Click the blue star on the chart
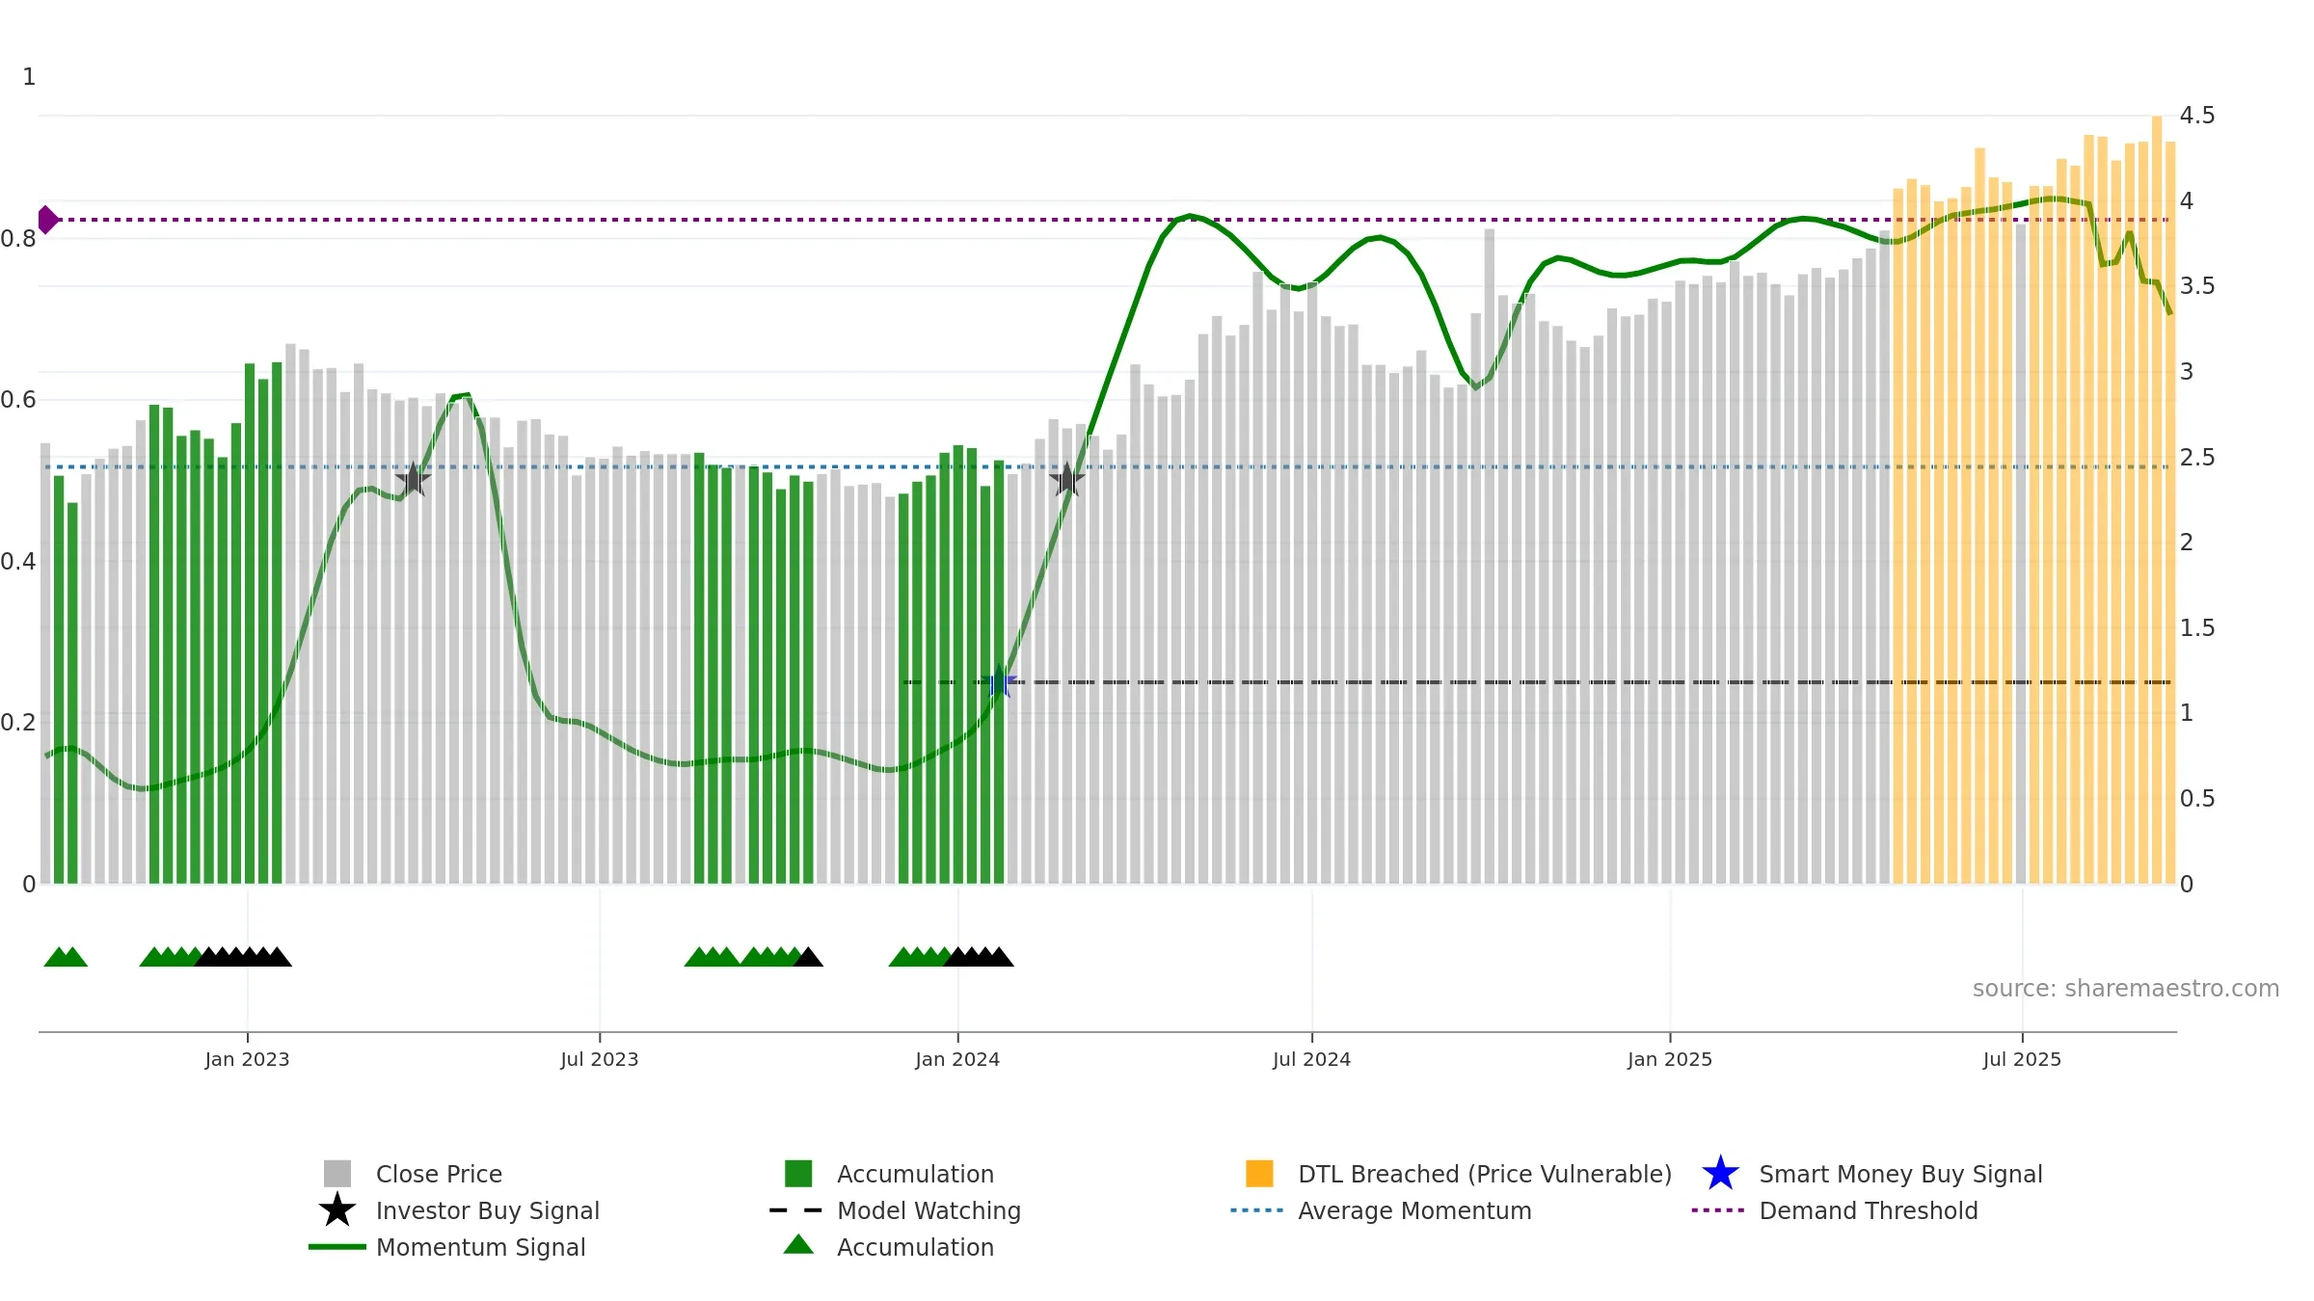Viewport: 2314px width, 1301px height. (x=1001, y=681)
